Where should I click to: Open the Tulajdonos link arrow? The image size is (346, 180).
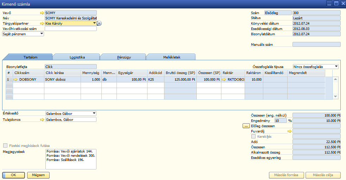42,119
